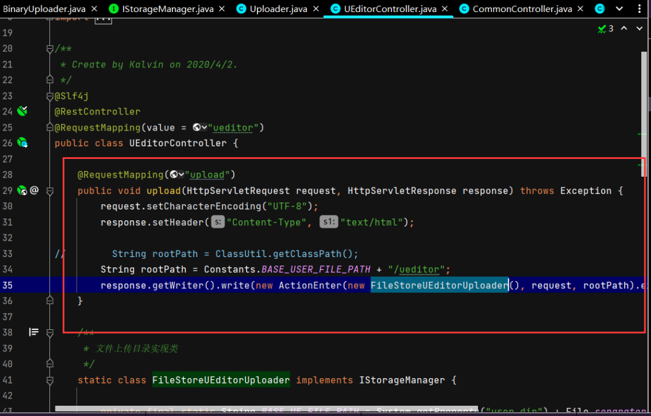Click the class gutter icon at line 26
The image size is (651, 416).
(x=22, y=143)
